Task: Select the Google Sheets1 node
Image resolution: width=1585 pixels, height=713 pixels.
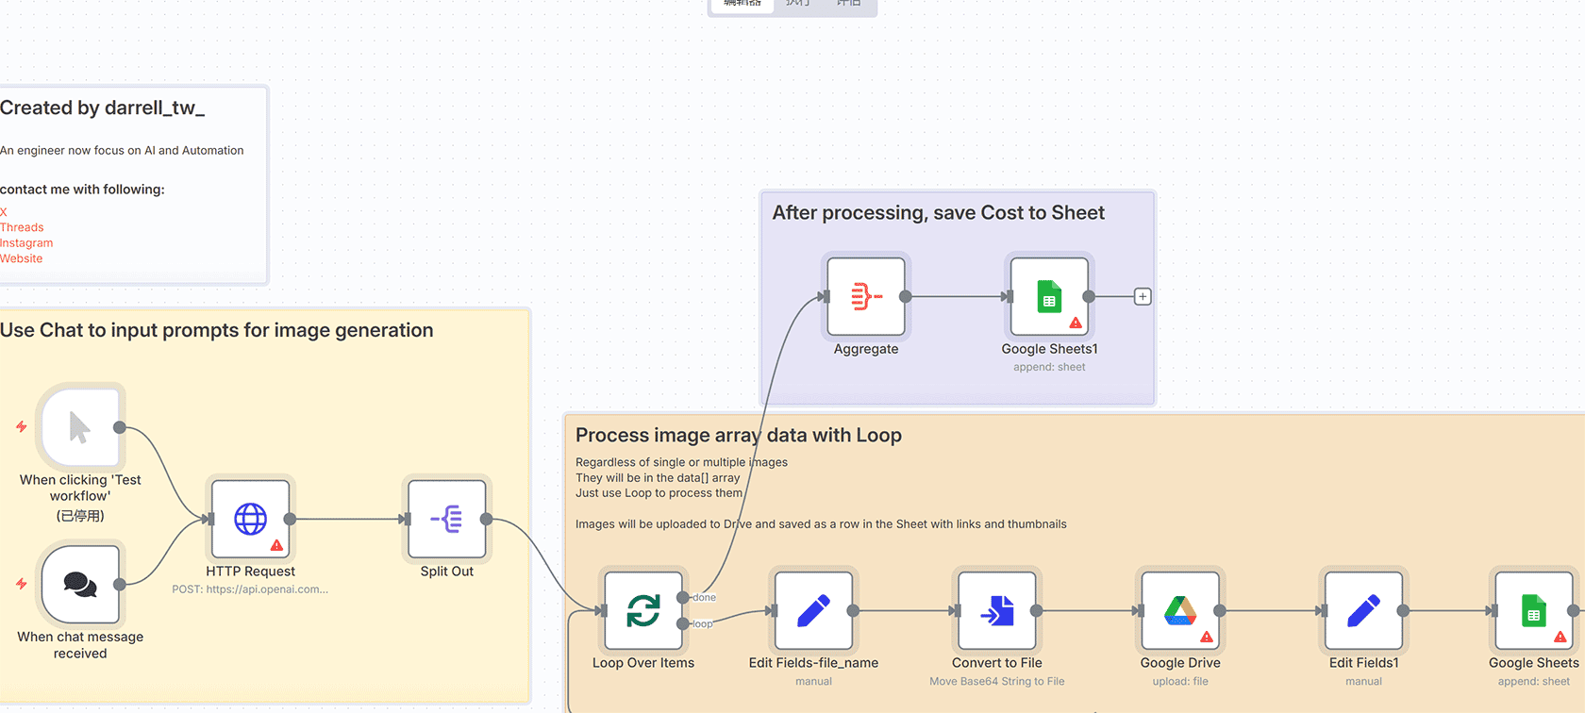Action: 1048,296
